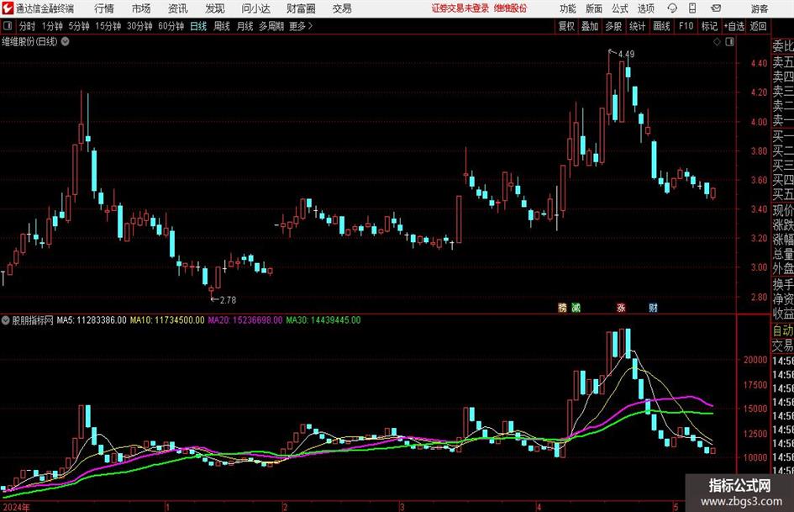Click the 榜 marker icon on chart
This screenshot has height=512, width=794.
point(562,307)
